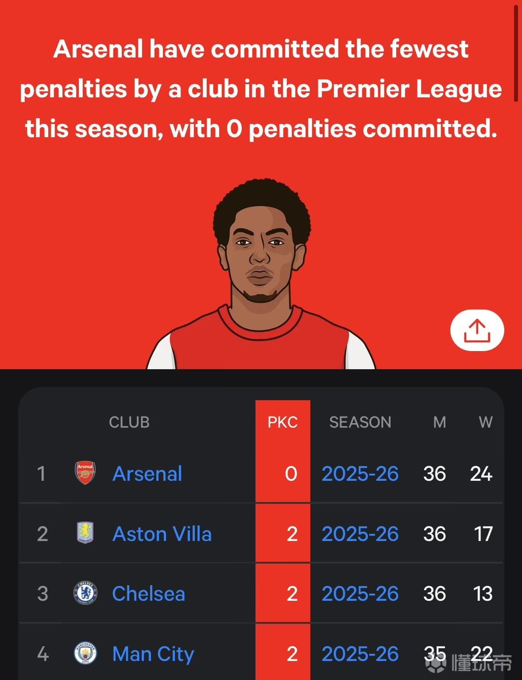Open the Aston Villa club link
Image resolution: width=522 pixels, height=680 pixels.
[162, 533]
